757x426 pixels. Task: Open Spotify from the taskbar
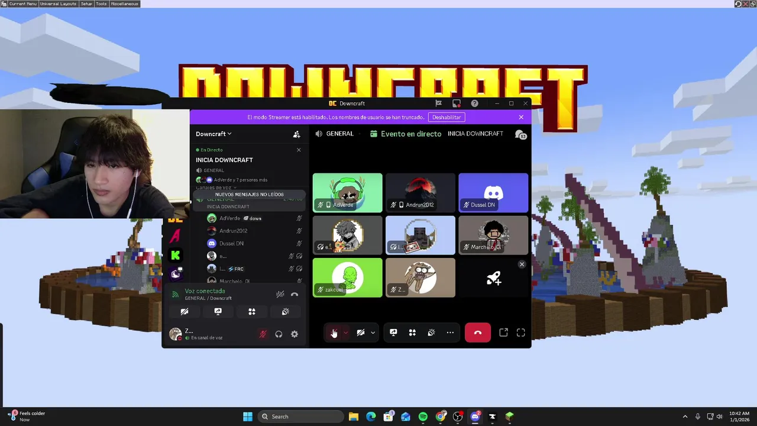click(x=423, y=417)
